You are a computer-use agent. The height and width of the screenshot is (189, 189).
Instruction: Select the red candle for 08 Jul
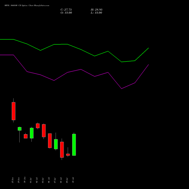(x=62, y=150)
